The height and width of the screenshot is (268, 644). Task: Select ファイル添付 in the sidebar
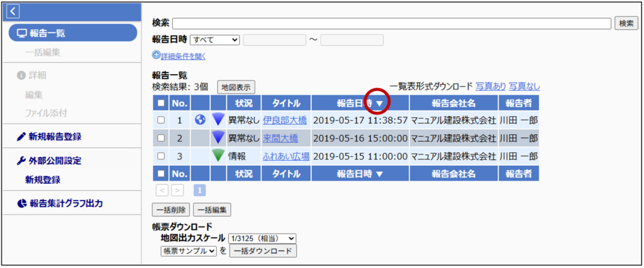(45, 113)
